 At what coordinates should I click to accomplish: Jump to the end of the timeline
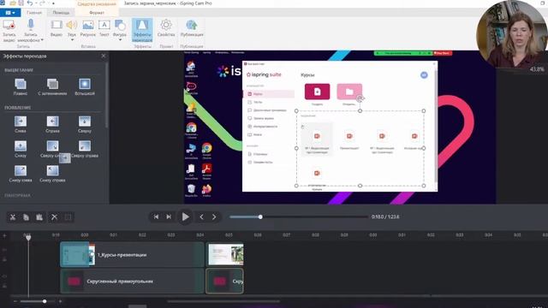click(169, 216)
